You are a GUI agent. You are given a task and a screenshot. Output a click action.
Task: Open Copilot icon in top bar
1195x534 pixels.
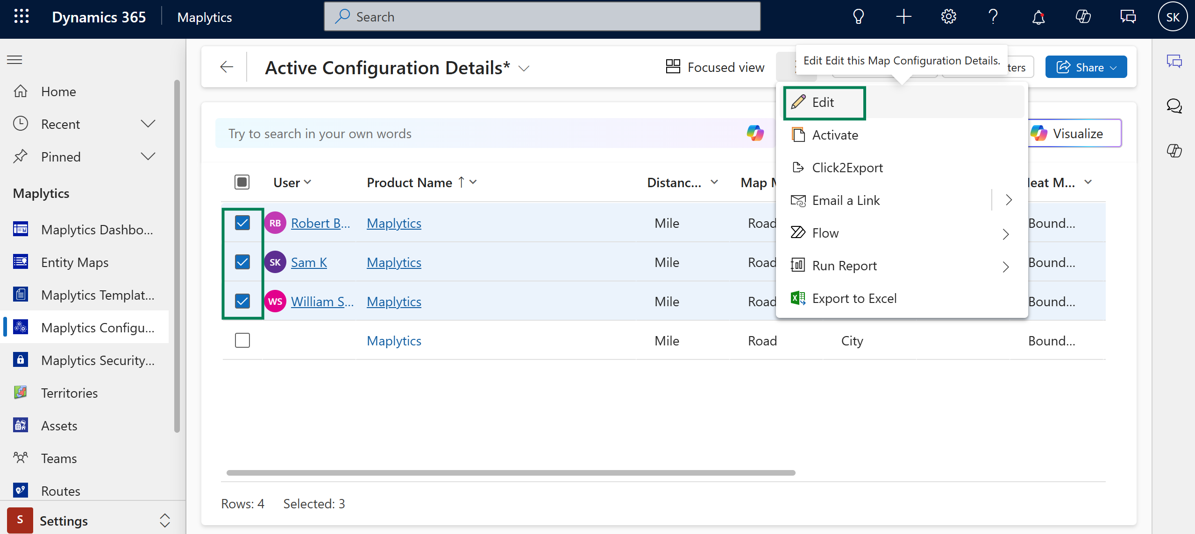pyautogui.click(x=1083, y=17)
